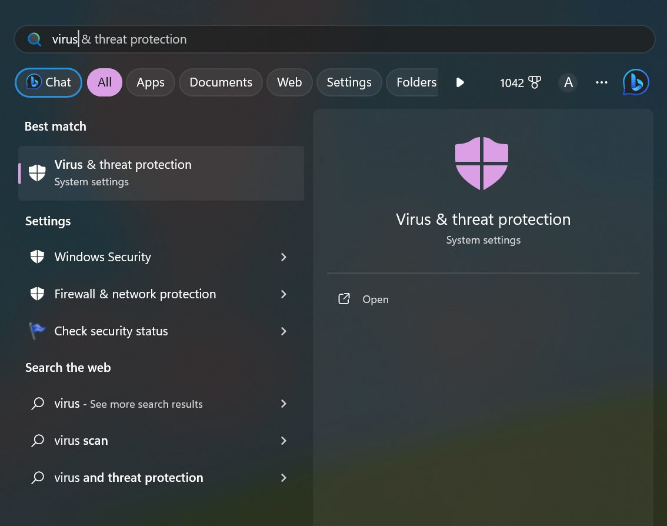
Task: Click into the search text field
Action: 353,39
